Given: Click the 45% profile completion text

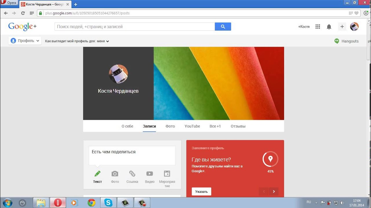Looking at the screenshot, I should pyautogui.click(x=270, y=171).
